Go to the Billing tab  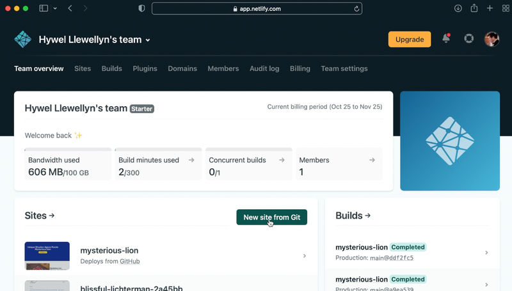300,68
